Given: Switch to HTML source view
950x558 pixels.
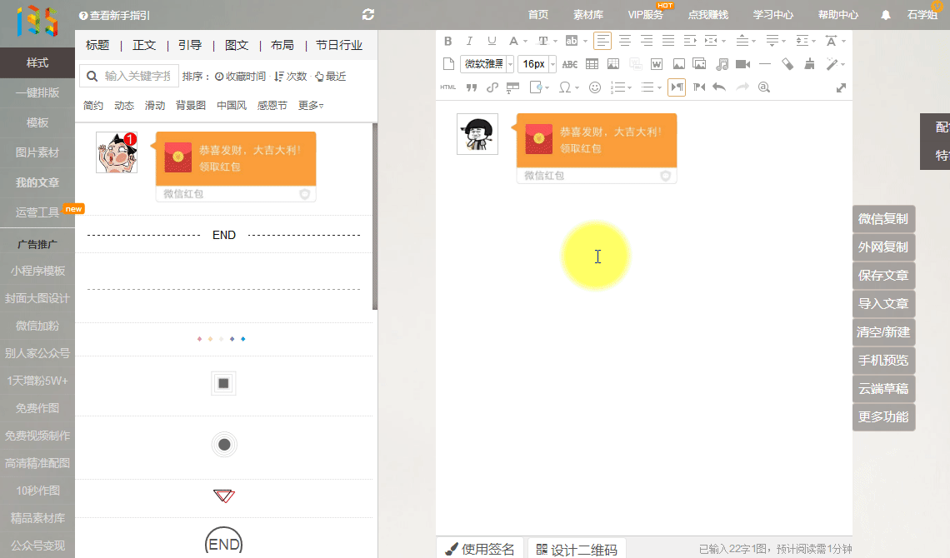Looking at the screenshot, I should [x=448, y=87].
